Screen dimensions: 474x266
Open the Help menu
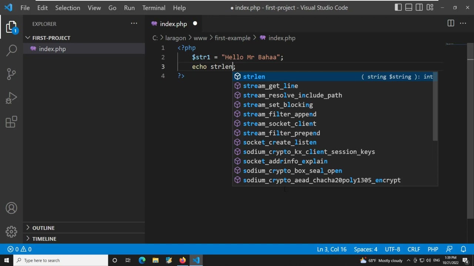point(179,8)
